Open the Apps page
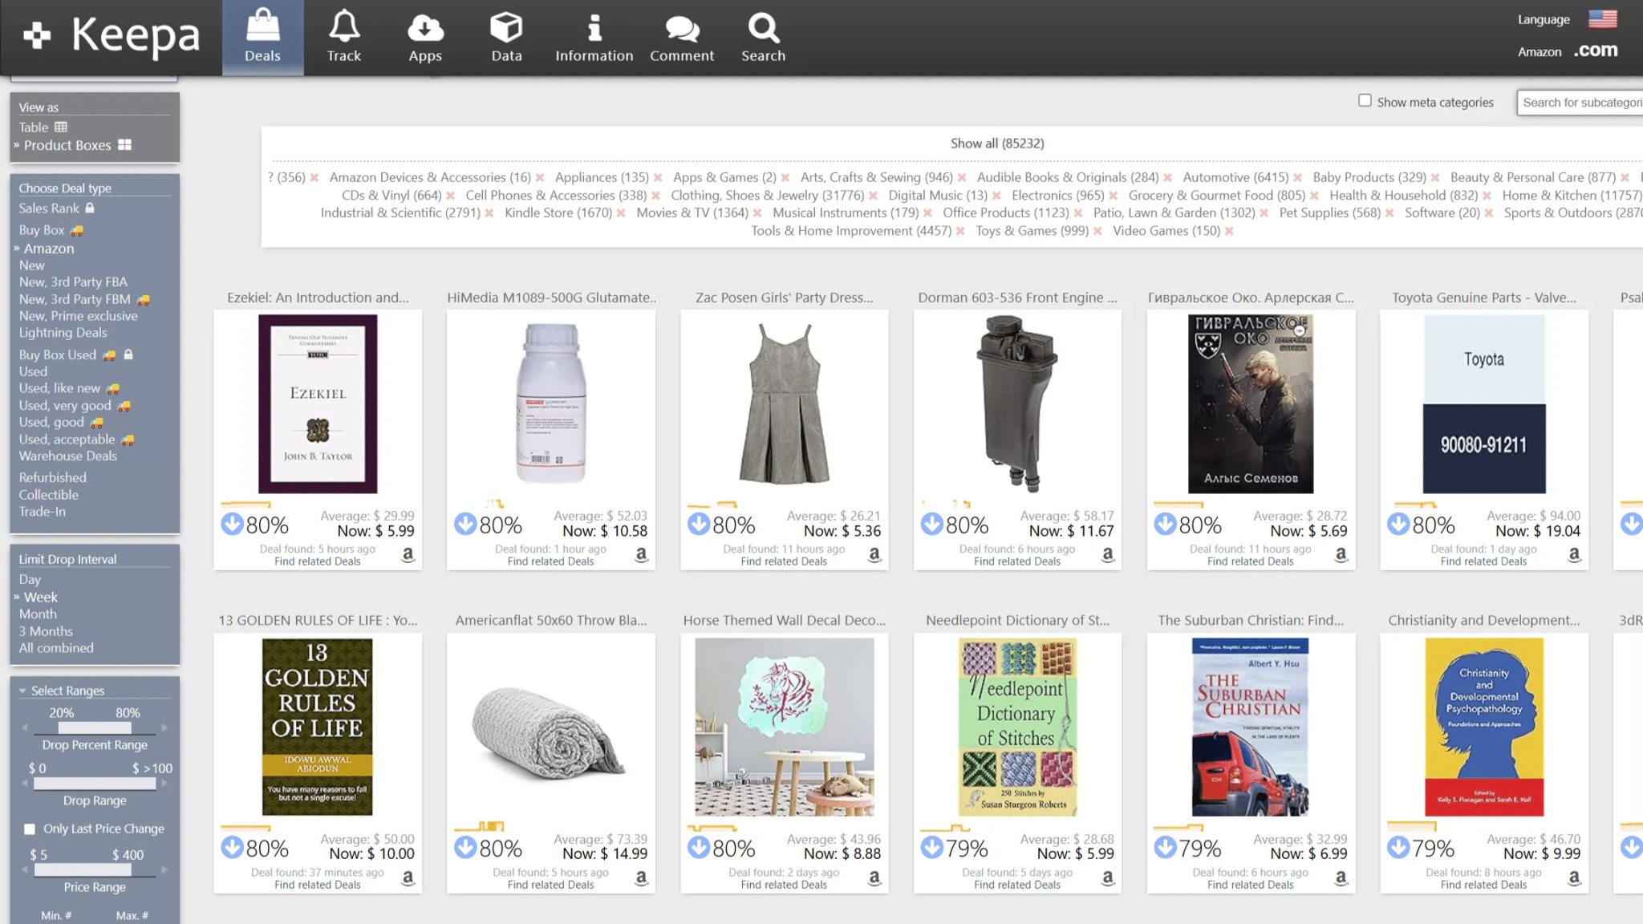Image resolution: width=1643 pixels, height=924 pixels. [x=426, y=36]
